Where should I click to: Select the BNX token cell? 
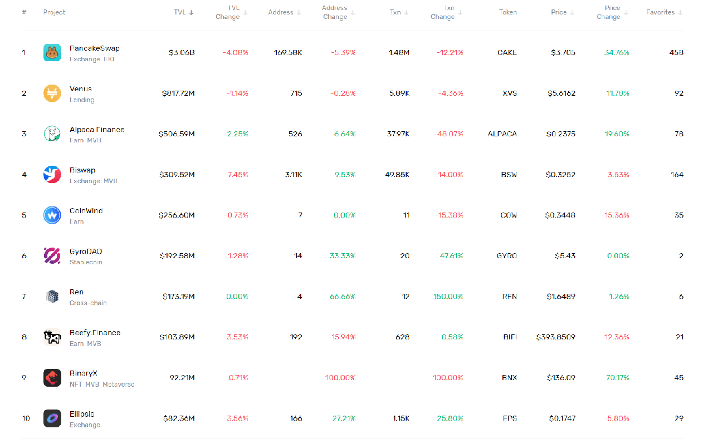509,378
